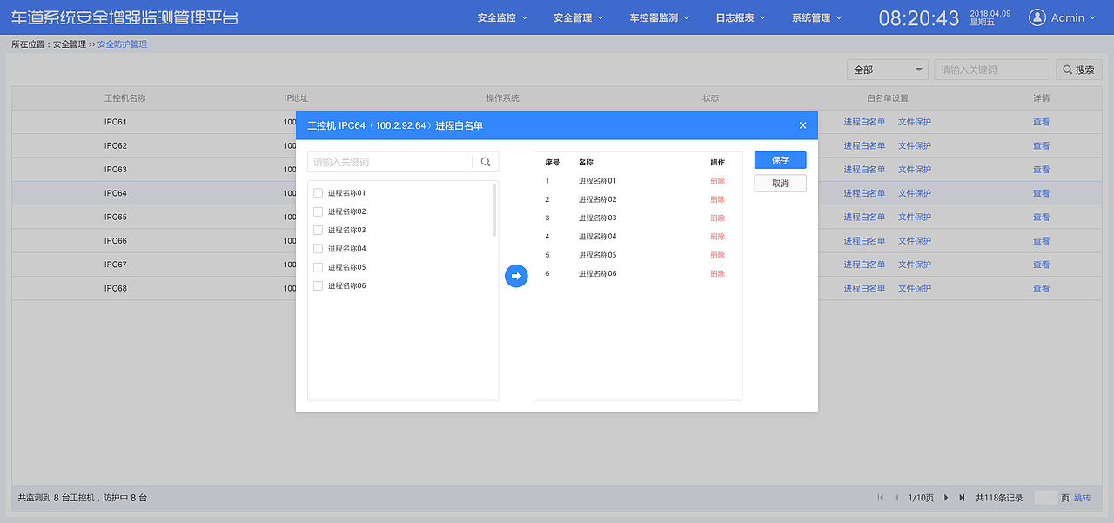Click the 安全防护管理 breadcrumb link

122,44
